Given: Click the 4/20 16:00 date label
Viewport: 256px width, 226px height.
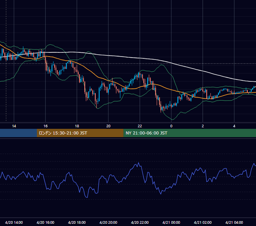Looking at the screenshot, I should 46,222.
